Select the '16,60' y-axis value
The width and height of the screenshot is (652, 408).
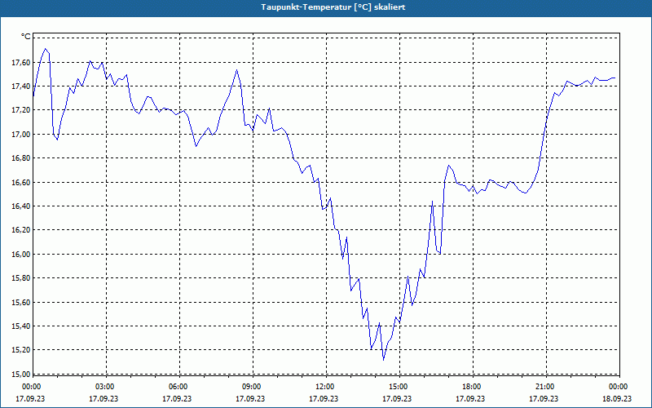21,182
